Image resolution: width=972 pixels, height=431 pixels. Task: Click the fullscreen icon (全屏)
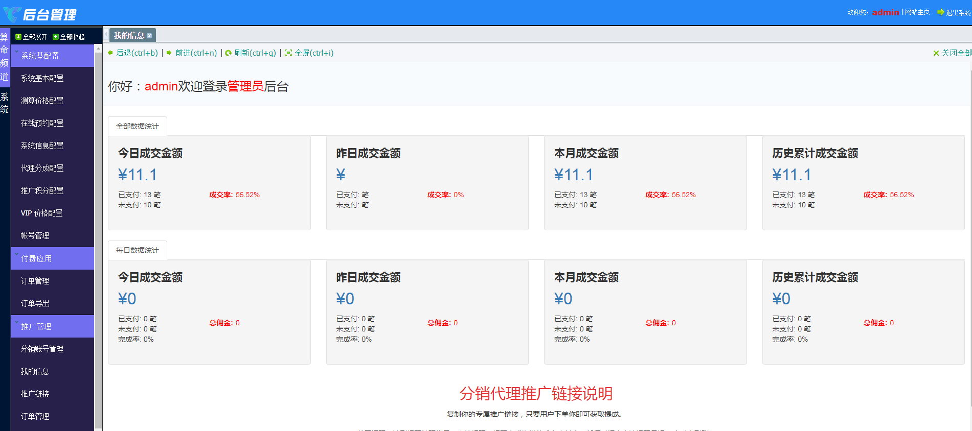pos(288,53)
